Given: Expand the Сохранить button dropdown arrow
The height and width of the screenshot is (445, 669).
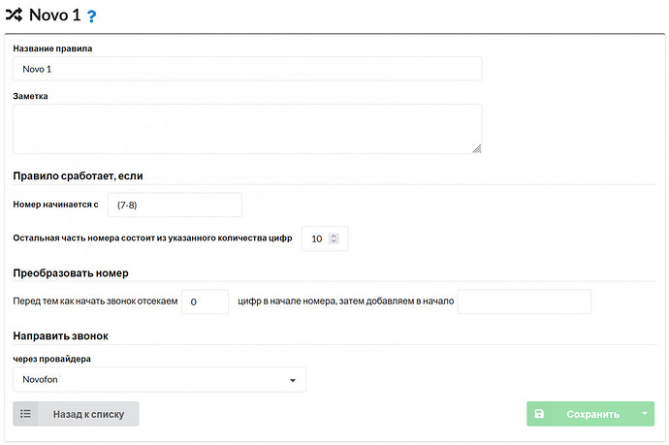Looking at the screenshot, I should (644, 413).
